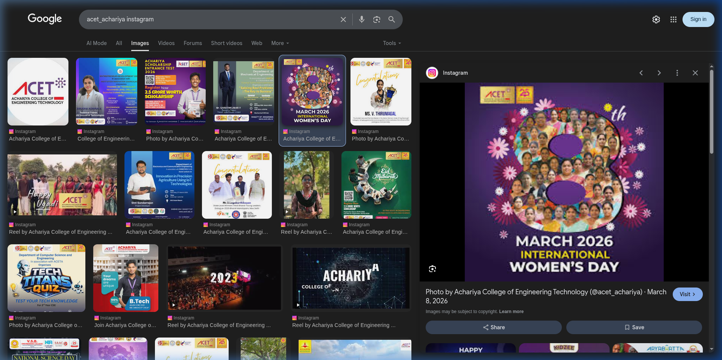Click the Sign in button
The width and height of the screenshot is (722, 360).
tap(698, 19)
